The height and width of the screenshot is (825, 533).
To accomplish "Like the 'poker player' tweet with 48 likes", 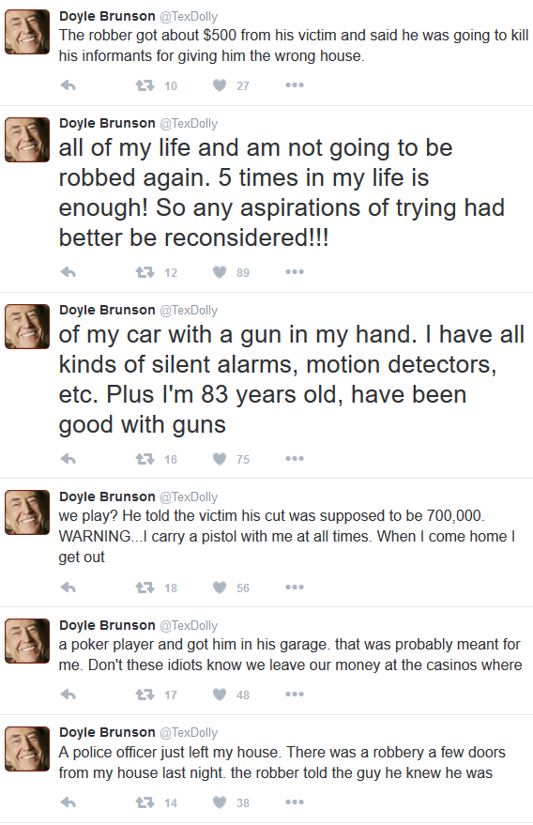I will click(x=220, y=695).
